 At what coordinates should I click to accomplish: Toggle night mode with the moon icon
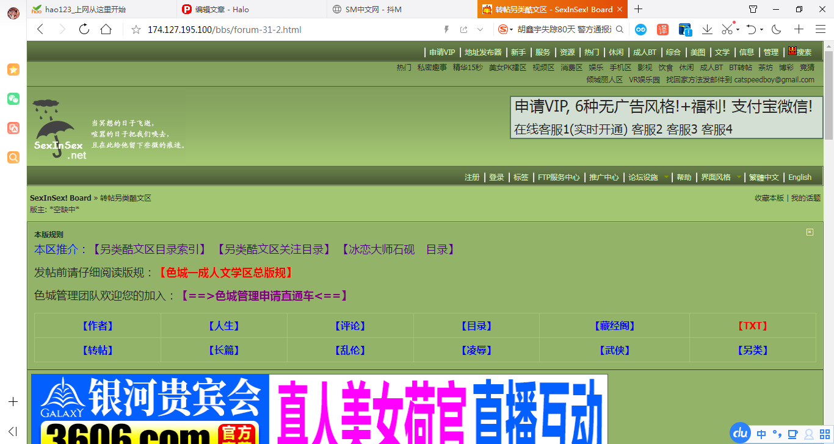[776, 29]
